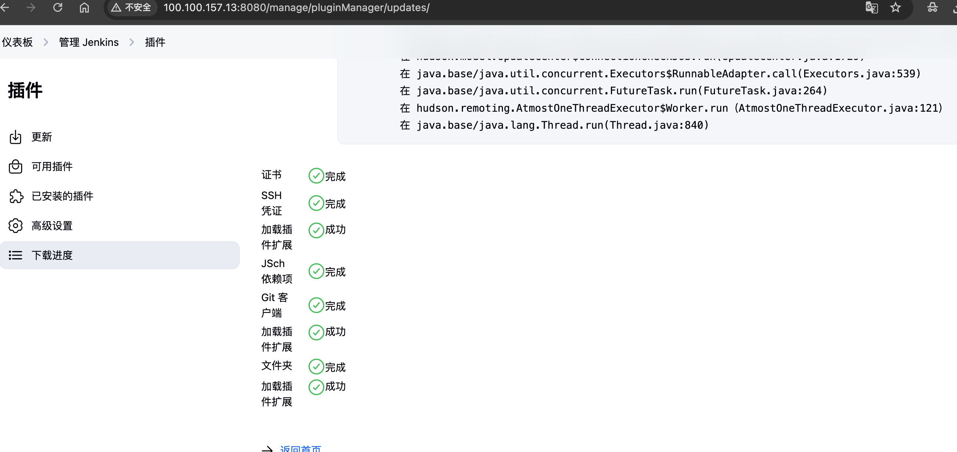Open the 高级设置 sidebar item
The image size is (957, 452).
pos(120,226)
